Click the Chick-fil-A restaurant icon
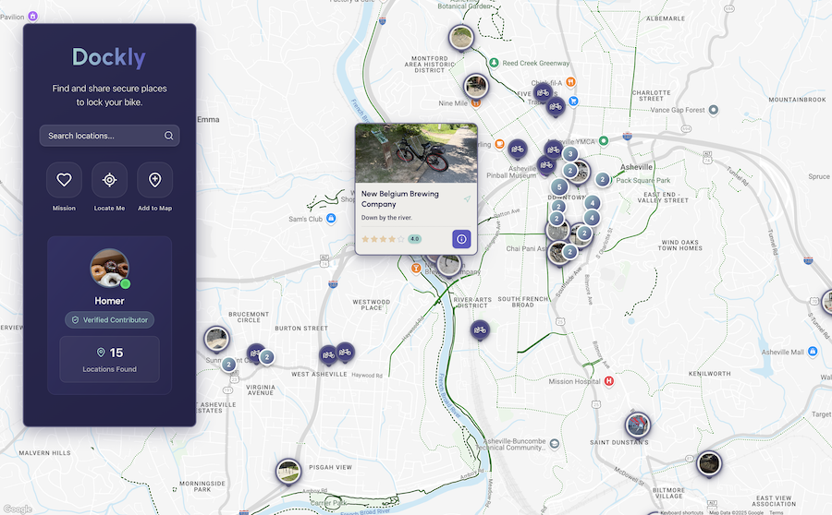This screenshot has height=515, width=832. click(570, 82)
